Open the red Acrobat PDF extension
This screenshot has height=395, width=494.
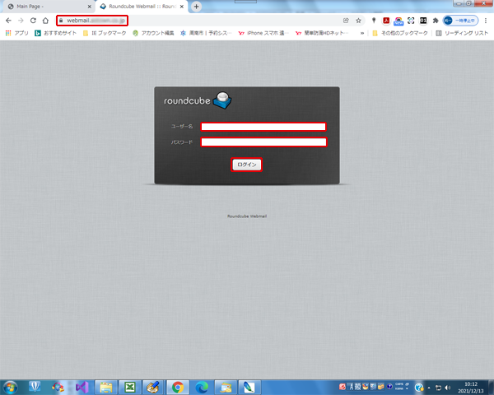(x=386, y=21)
